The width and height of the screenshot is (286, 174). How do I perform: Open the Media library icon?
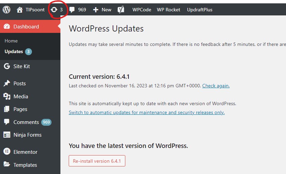(7, 97)
